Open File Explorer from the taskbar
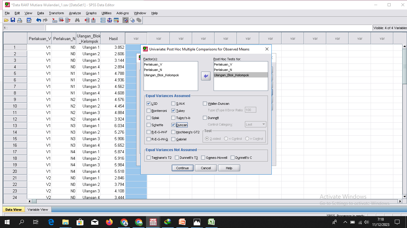The image size is (407, 228). (66, 222)
